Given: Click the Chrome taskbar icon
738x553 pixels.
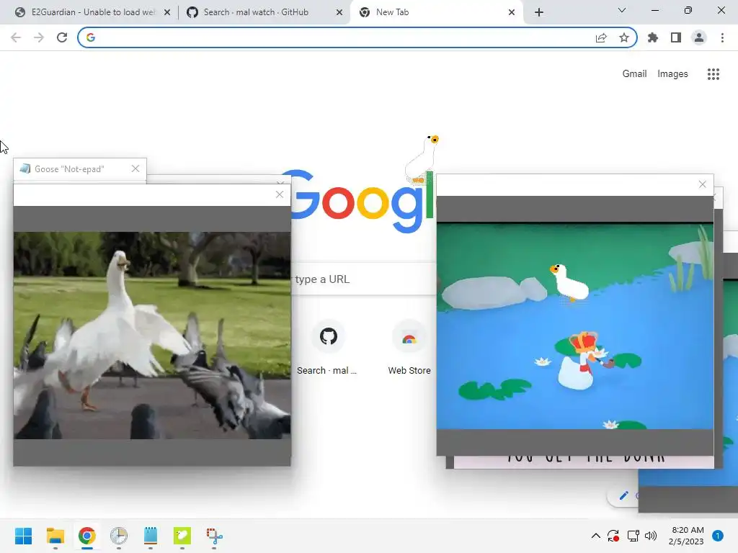Looking at the screenshot, I should click(86, 536).
